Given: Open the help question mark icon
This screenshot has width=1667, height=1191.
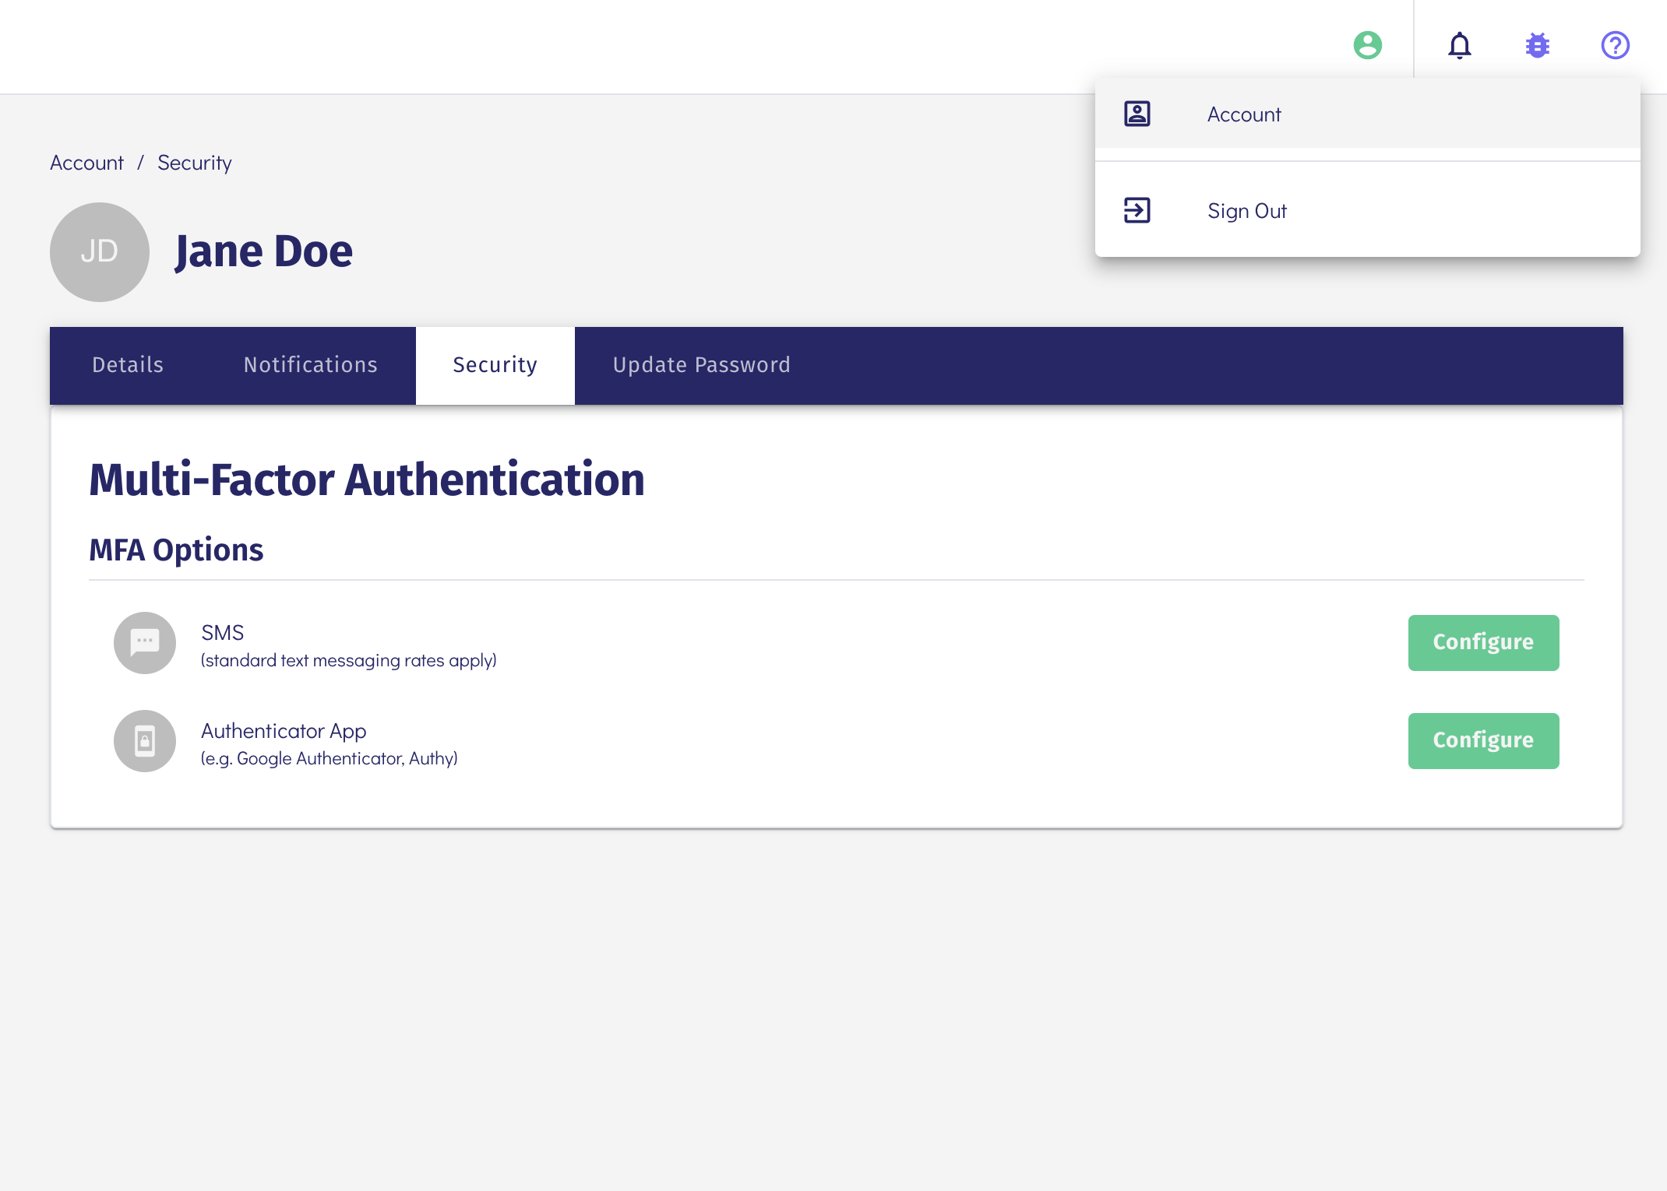Looking at the screenshot, I should click(x=1615, y=45).
